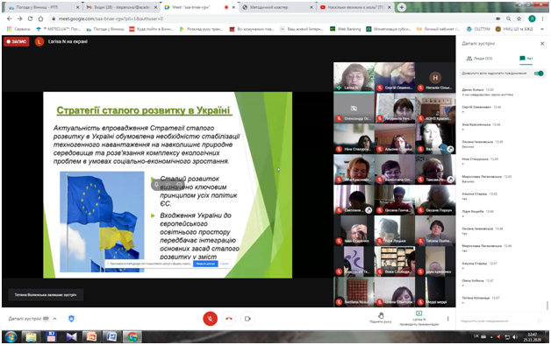Click the send message arrow icon
Screen dimensions: 551x345
click(x=540, y=320)
